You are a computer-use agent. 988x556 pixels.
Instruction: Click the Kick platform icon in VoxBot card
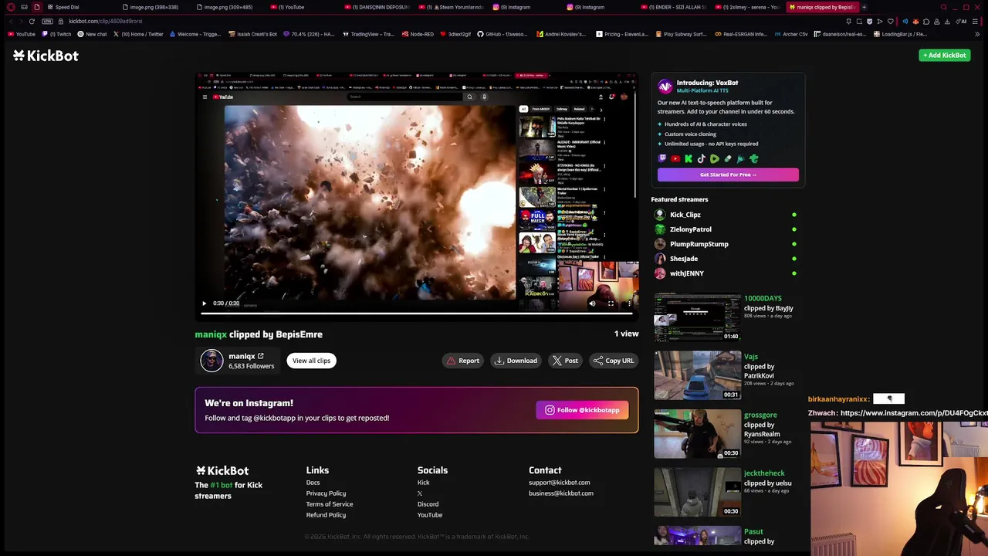pyautogui.click(x=689, y=159)
